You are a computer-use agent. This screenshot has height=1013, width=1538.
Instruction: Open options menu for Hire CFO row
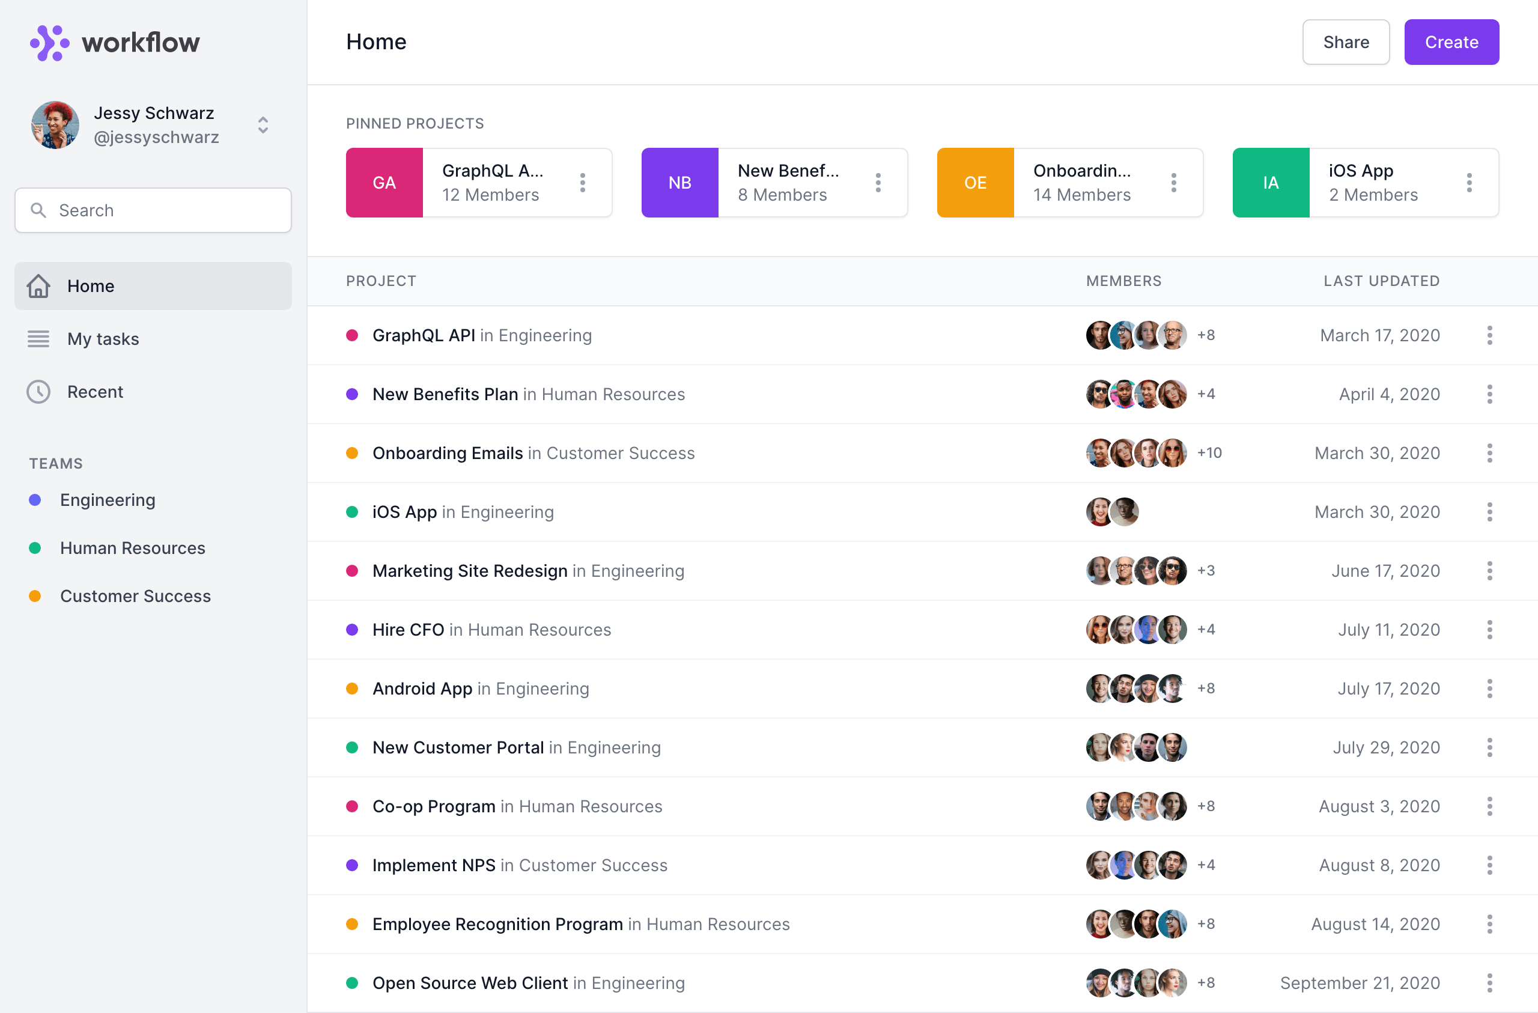coord(1489,630)
